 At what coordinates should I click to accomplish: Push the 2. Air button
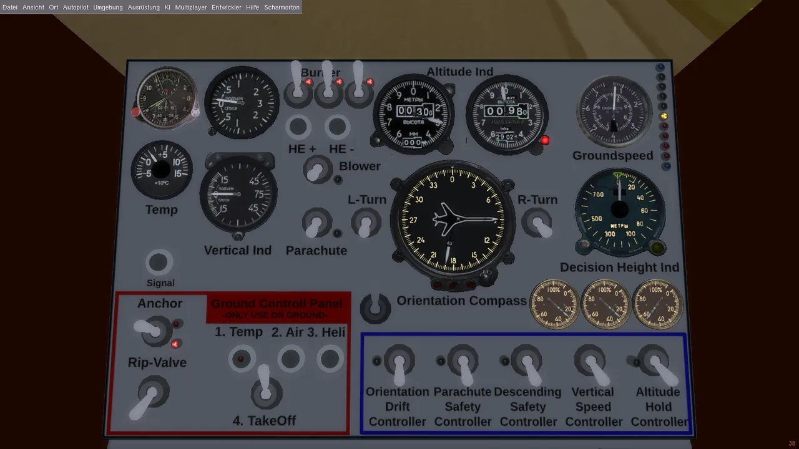point(290,359)
